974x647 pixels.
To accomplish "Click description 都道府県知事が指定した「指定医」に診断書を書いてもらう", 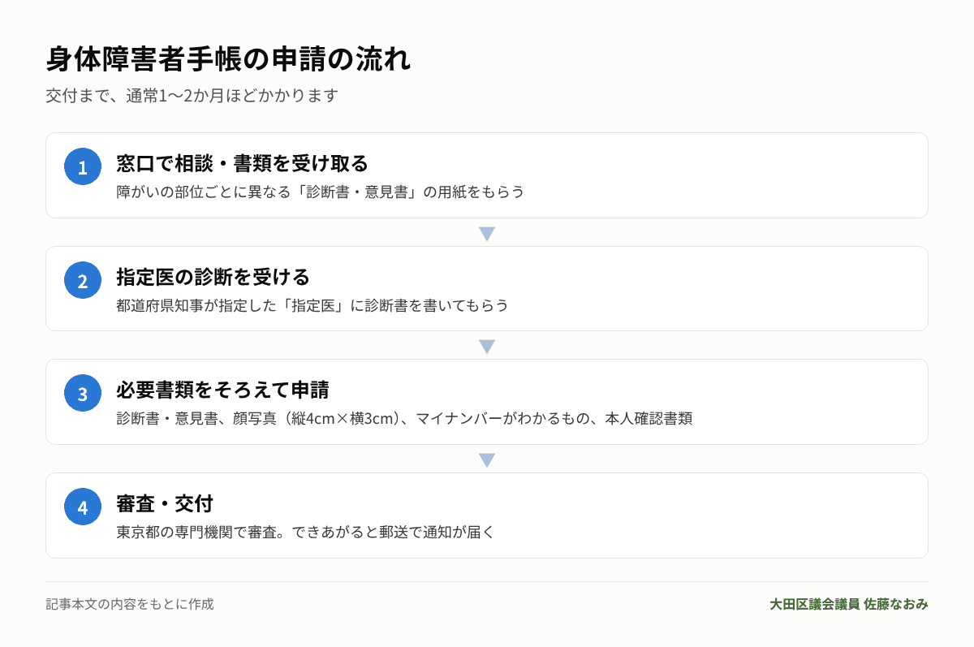I will click(312, 306).
